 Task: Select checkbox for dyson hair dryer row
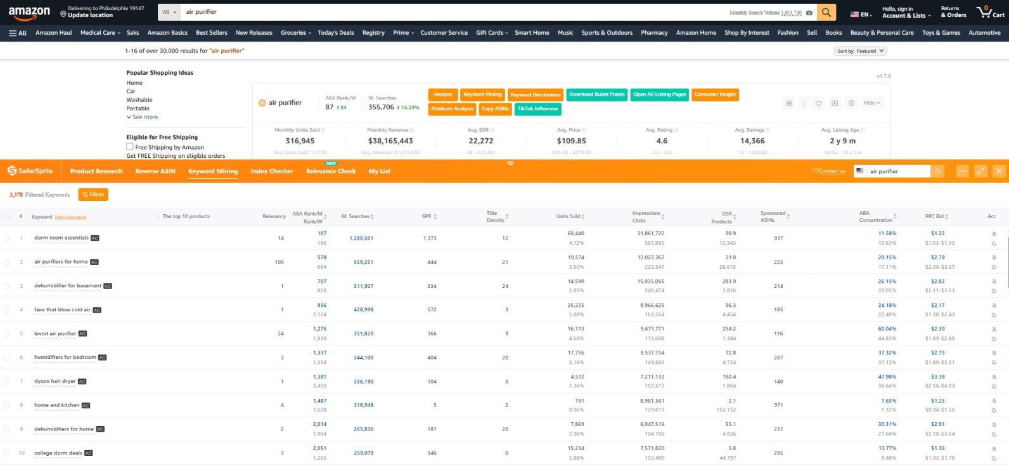click(7, 382)
